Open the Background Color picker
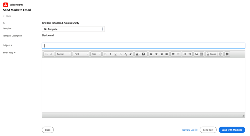The image size is (250, 136). [x=144, y=54]
